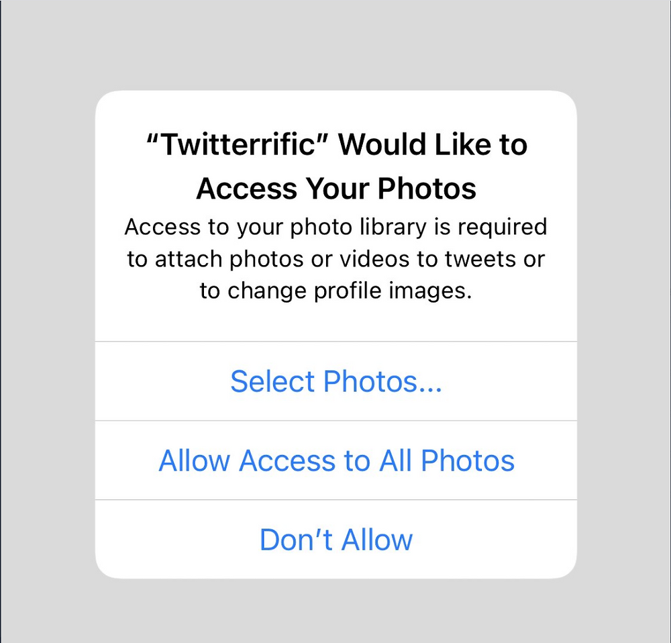Tap the "Select Photos..." option
Viewport: 671px width, 643px height.
click(x=336, y=381)
